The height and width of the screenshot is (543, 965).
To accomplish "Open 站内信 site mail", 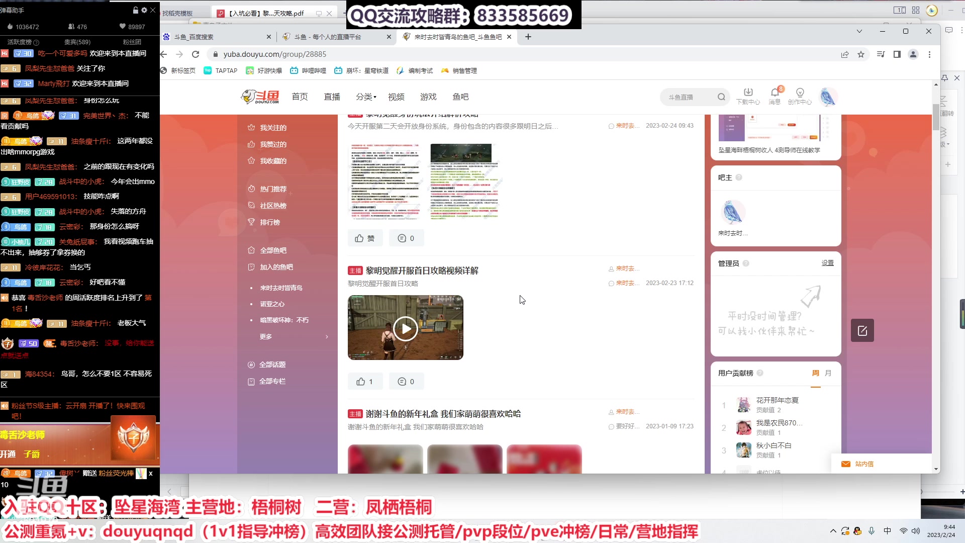I will 859,464.
